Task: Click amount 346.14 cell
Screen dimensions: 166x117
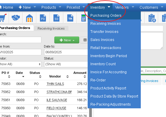Action: click(x=82, y=92)
